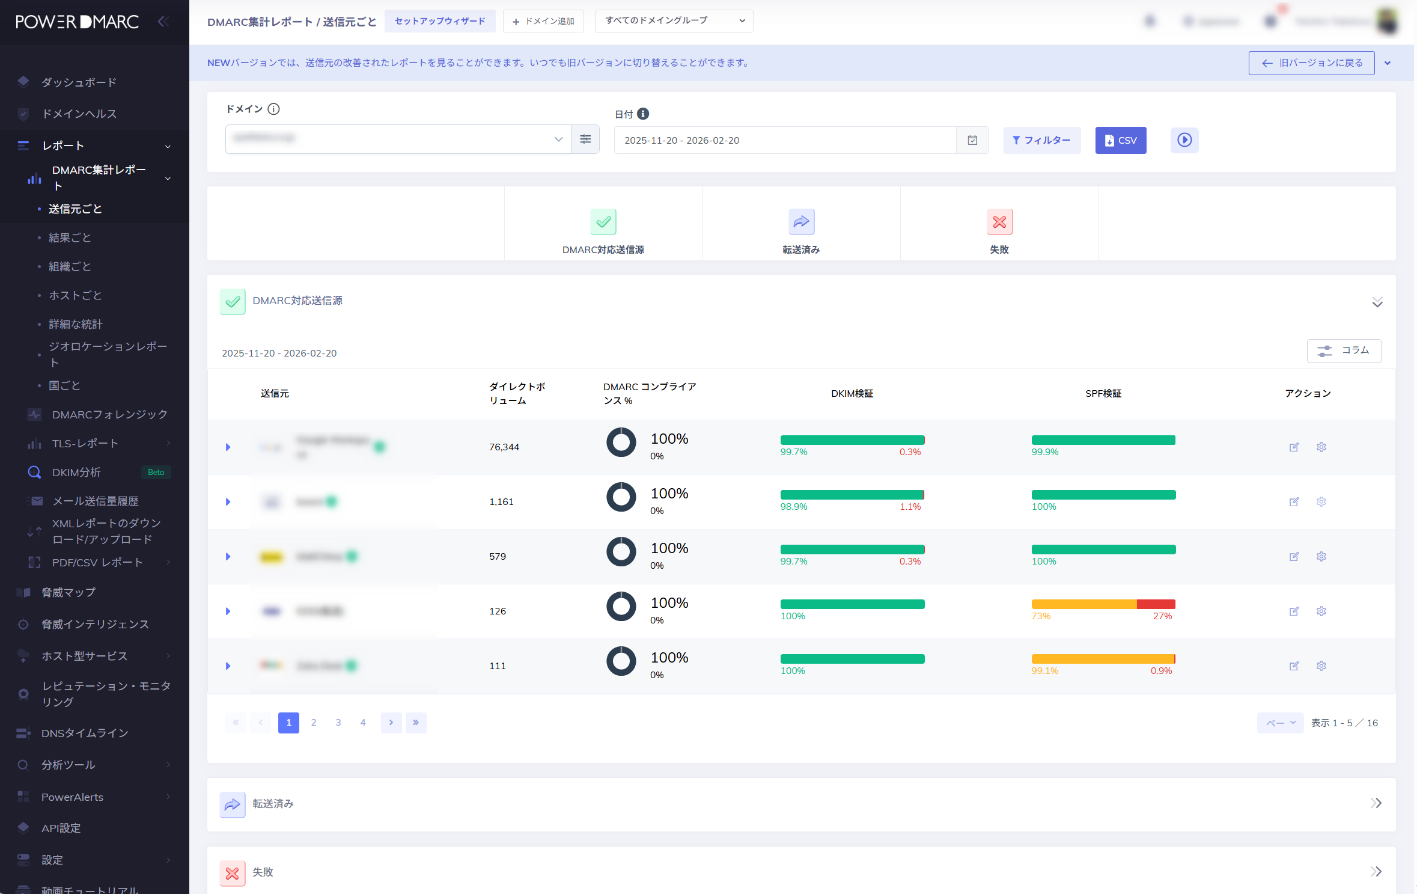Open the calendar icon in the date field
The image size is (1417, 894).
coord(972,139)
